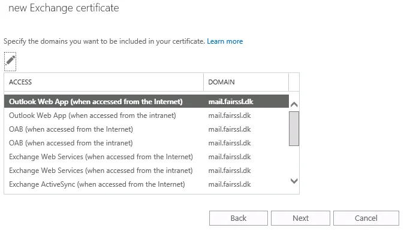This screenshot has height=231, width=404.
Task: Select OAB (when accessed from the intranet)
Action: pyautogui.click(x=146, y=143)
